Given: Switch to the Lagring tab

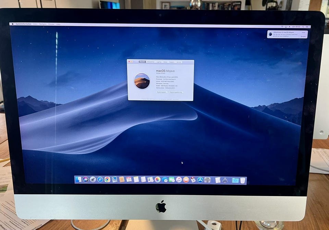Looking at the screenshot, I should click(159, 62).
